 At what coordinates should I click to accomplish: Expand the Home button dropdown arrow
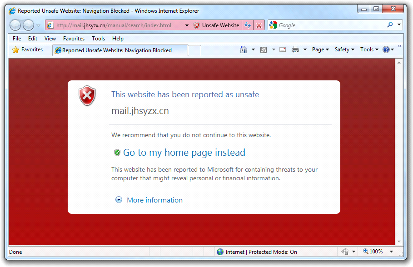(253, 49)
